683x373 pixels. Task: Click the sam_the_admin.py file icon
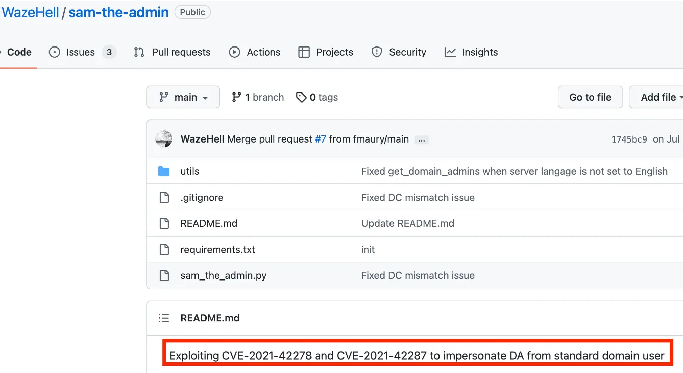[x=164, y=275]
